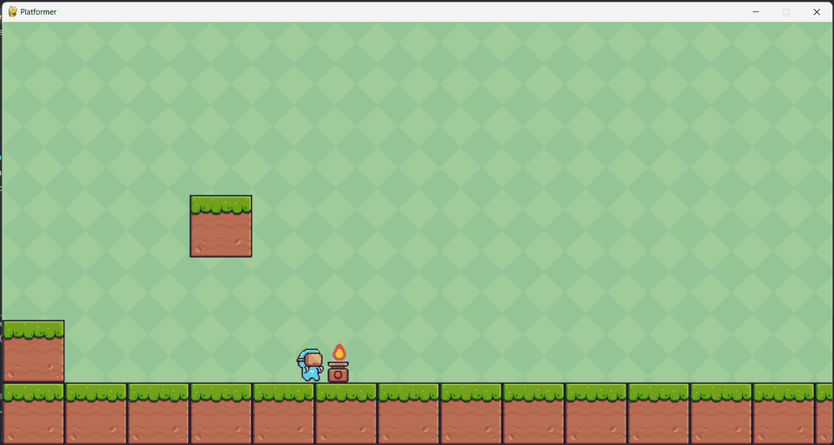Screen dimensions: 834x445
Task: Click the raised grass block at left edge
Action: pos(33,351)
